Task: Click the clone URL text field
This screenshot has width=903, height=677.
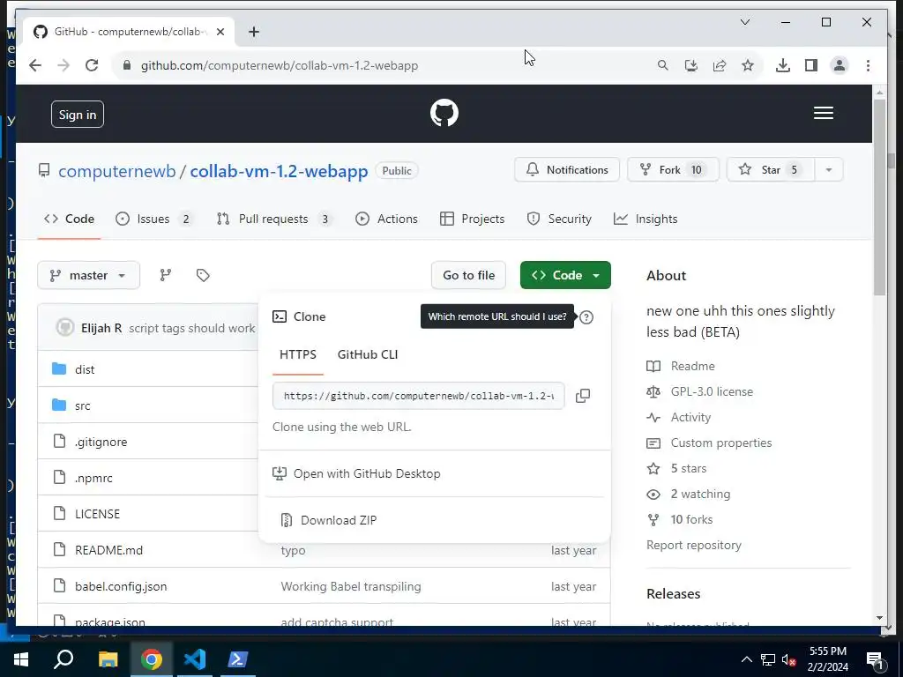Action: pyautogui.click(x=419, y=396)
